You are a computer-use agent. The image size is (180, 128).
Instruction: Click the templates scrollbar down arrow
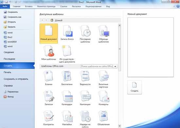pos(119,126)
